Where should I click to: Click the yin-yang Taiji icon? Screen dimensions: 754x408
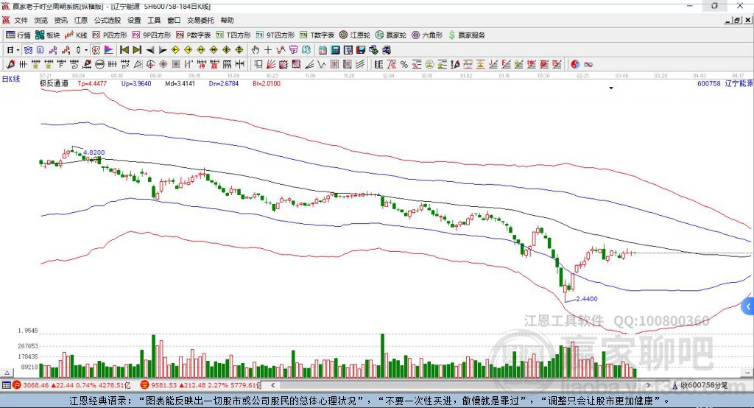click(x=575, y=64)
